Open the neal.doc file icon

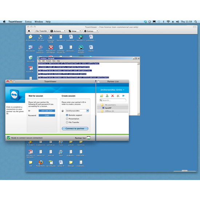(x=91, y=48)
